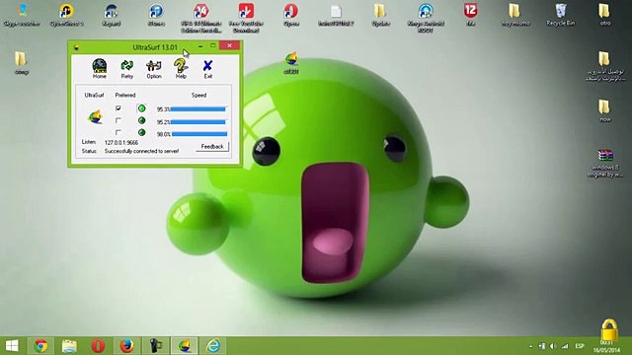Open the taskbar clock showing 16/05/2014
The image size is (632, 355).
coord(606,346)
